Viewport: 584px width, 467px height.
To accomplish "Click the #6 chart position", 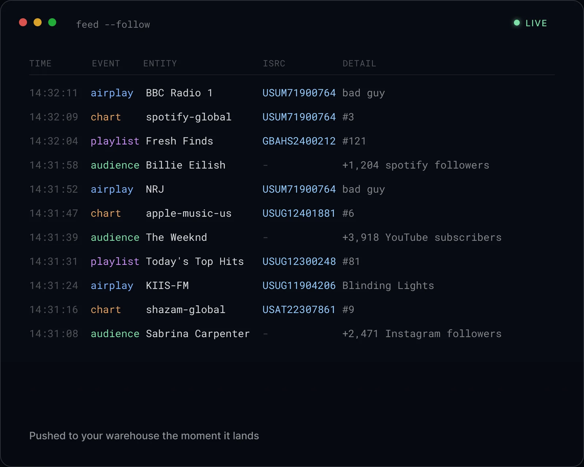I will coord(348,213).
